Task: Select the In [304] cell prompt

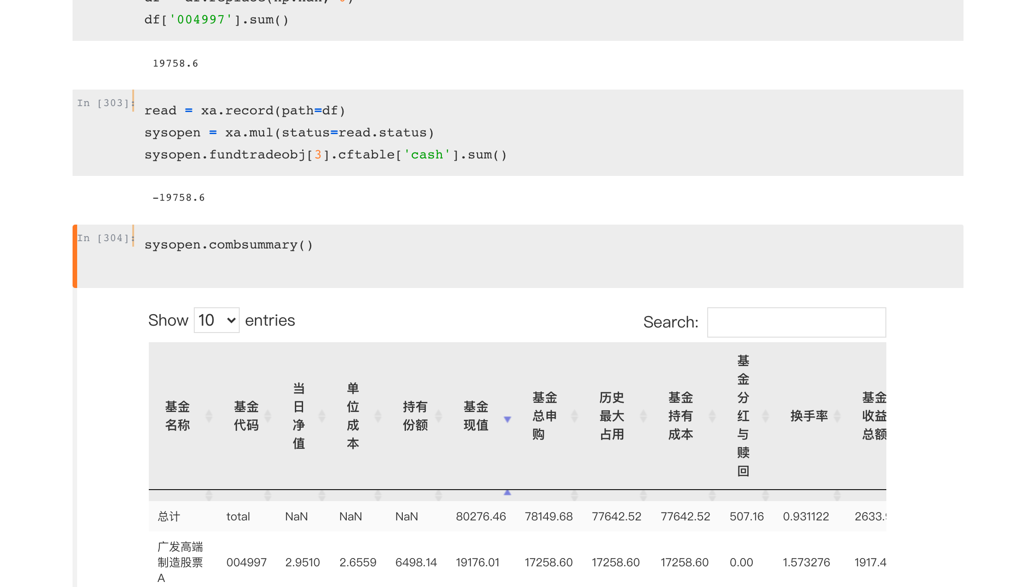Action: (x=104, y=237)
